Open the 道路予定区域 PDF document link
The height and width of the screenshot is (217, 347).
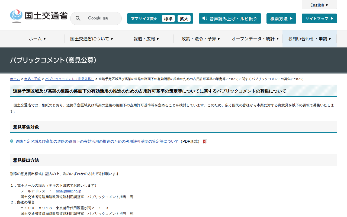(x=97, y=141)
